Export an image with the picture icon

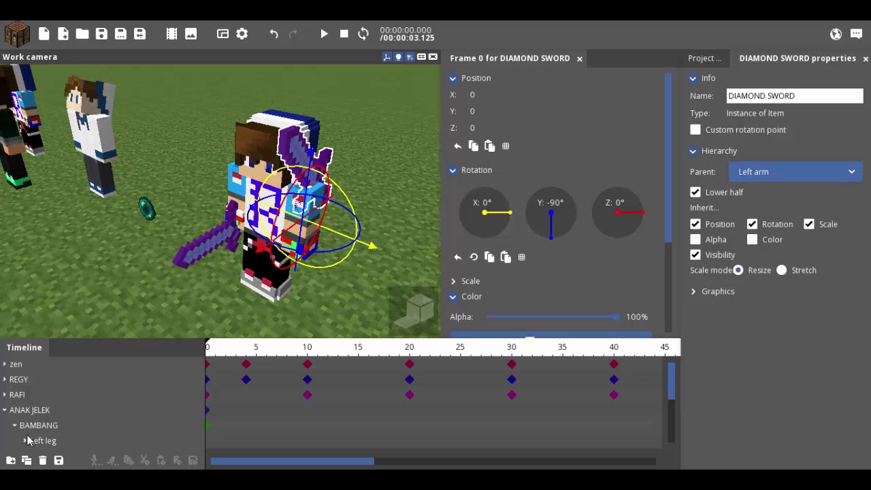[x=191, y=34]
